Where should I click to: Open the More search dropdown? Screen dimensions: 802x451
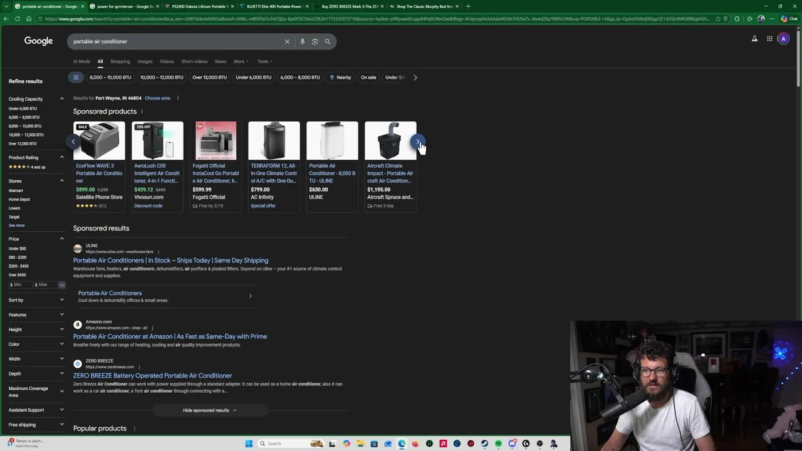pyautogui.click(x=241, y=61)
